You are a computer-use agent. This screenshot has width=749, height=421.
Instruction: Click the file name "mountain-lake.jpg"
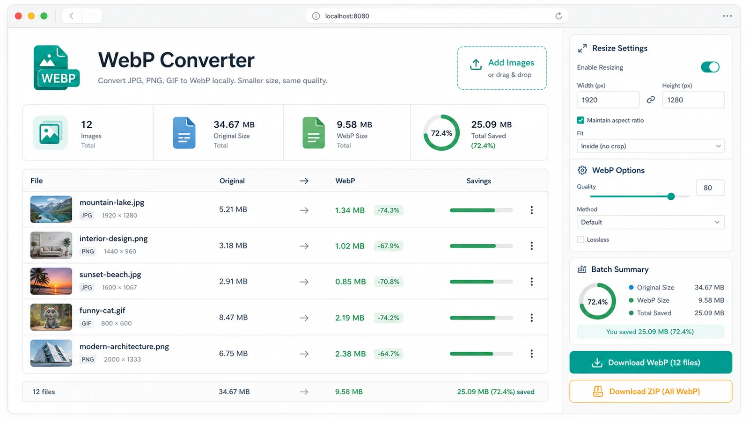tap(112, 203)
